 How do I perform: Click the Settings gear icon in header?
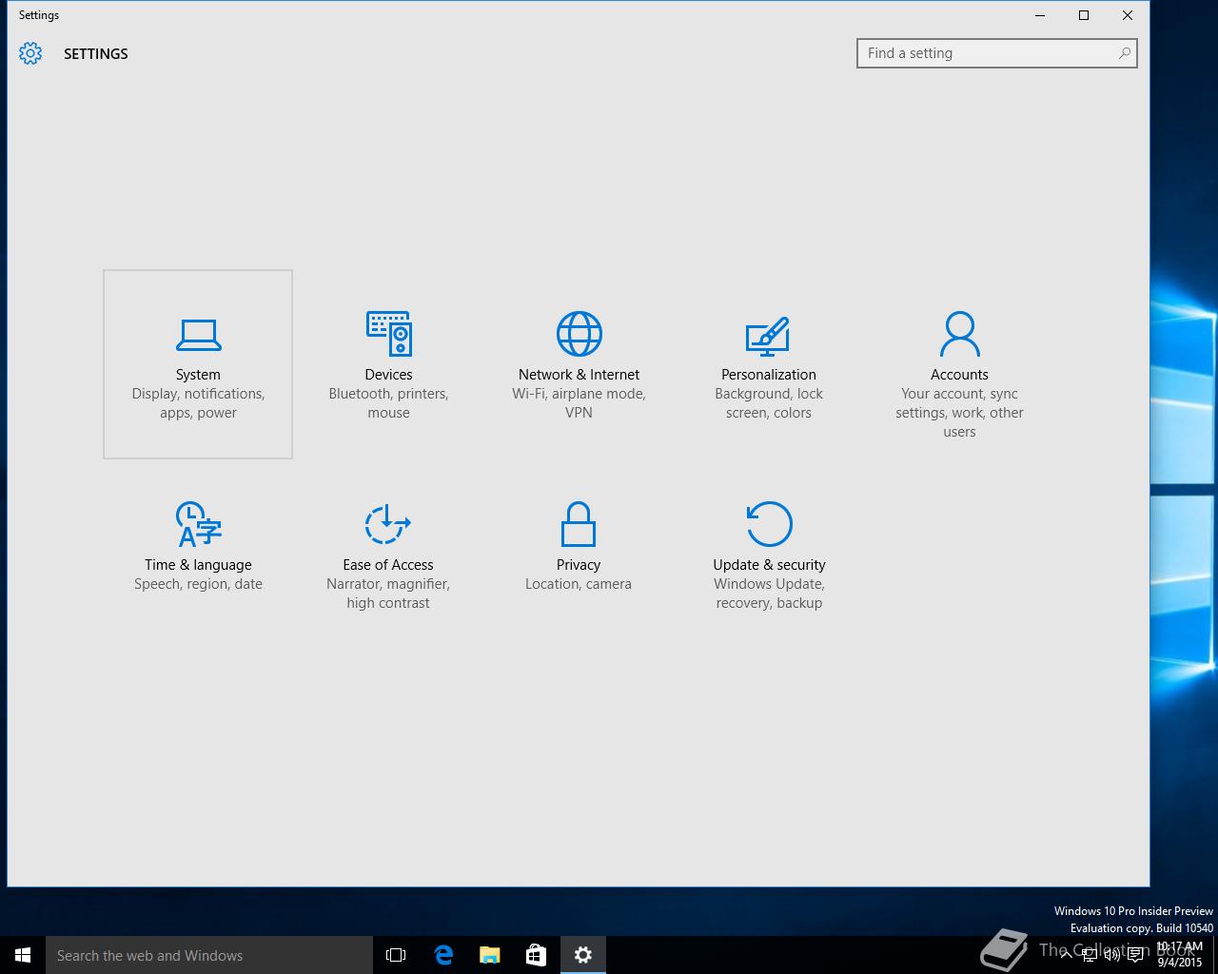30,53
